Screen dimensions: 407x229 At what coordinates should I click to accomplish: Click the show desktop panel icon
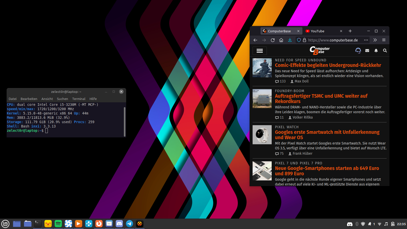tap(17, 224)
